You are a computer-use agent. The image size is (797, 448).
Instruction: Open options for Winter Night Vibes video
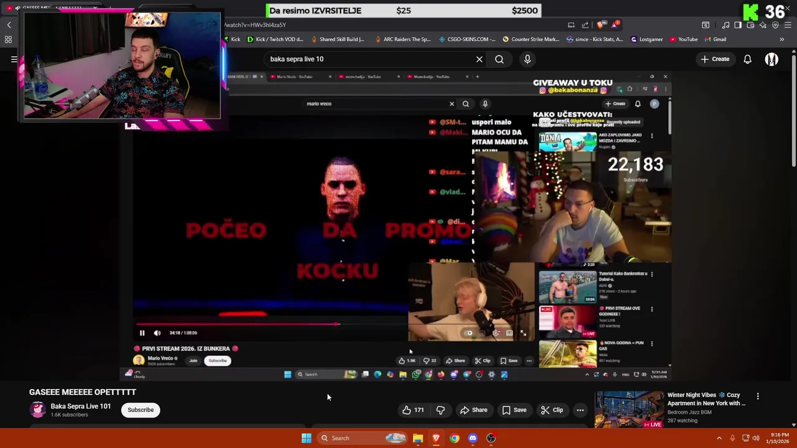click(x=758, y=396)
